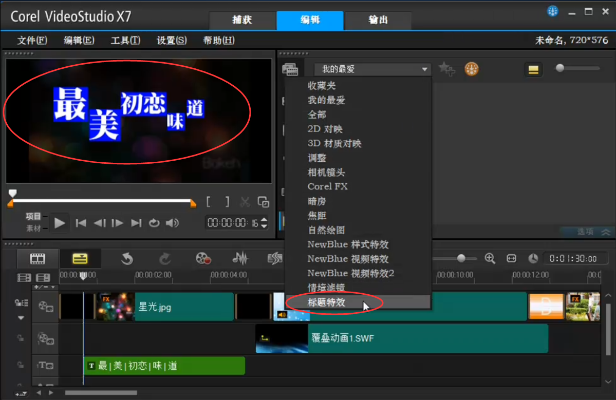Click the project duration clock icon
This screenshot has height=400, width=616.
pyautogui.click(x=533, y=258)
